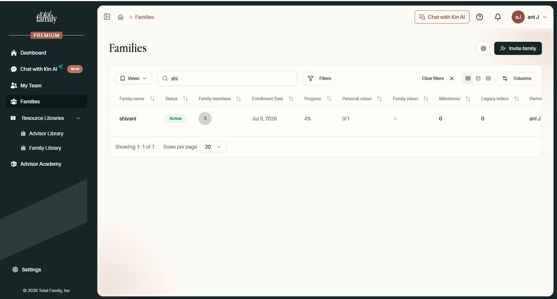Image resolution: width=557 pixels, height=299 pixels.
Task: Sort the table by Progress
Action: coord(329,99)
